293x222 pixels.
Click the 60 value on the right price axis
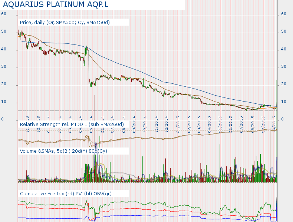284,14
